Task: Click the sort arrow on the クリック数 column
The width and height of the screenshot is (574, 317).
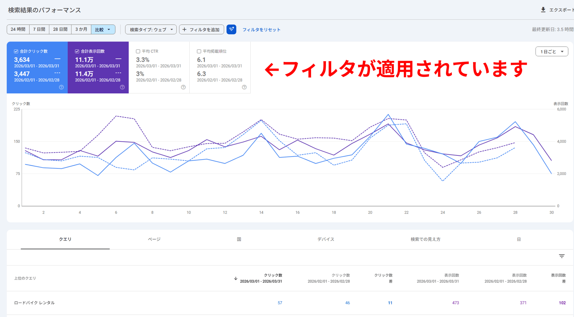Action: (236, 278)
